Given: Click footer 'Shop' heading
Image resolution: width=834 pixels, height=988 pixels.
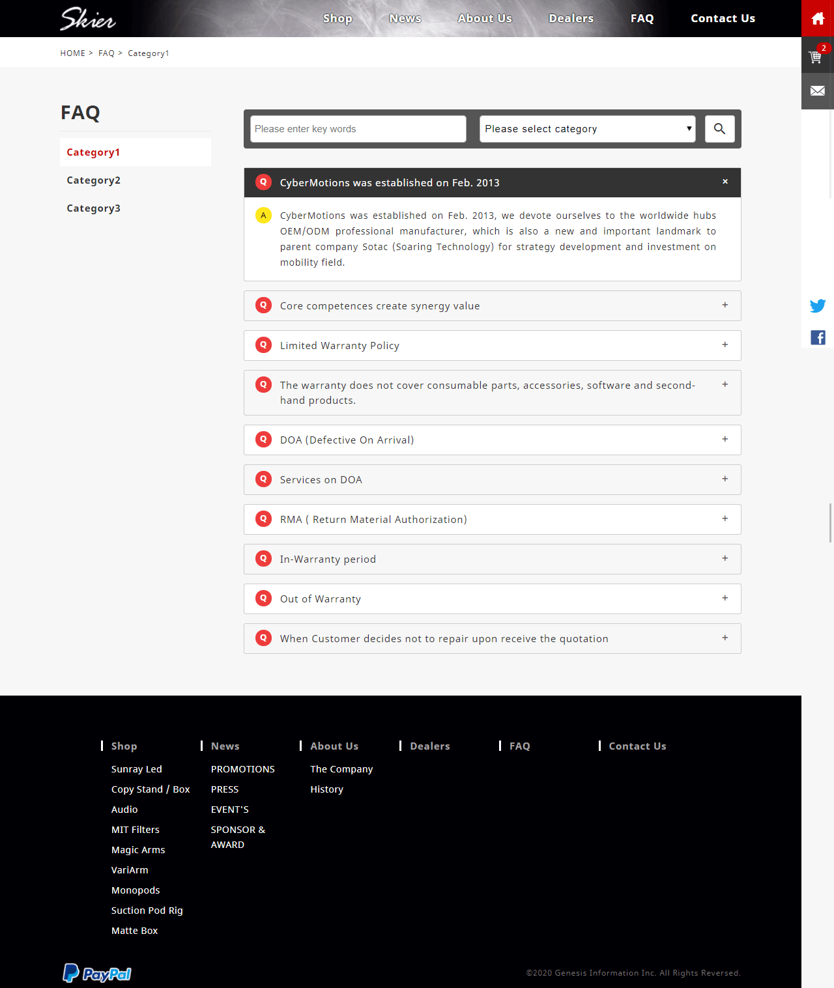Looking at the screenshot, I should 124,746.
